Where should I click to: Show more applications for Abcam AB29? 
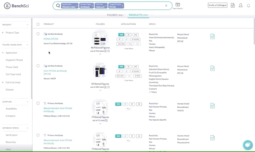point(128,80)
